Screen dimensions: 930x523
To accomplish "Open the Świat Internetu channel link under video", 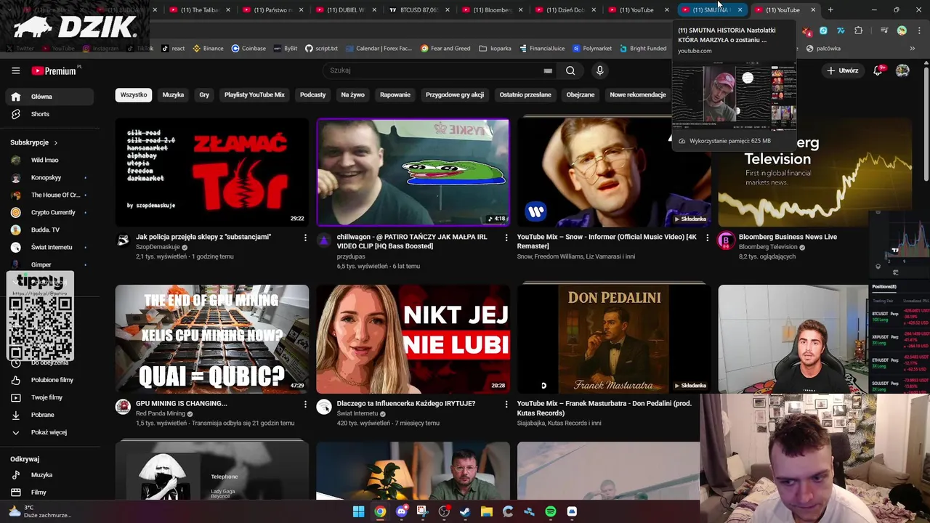I will click(357, 414).
